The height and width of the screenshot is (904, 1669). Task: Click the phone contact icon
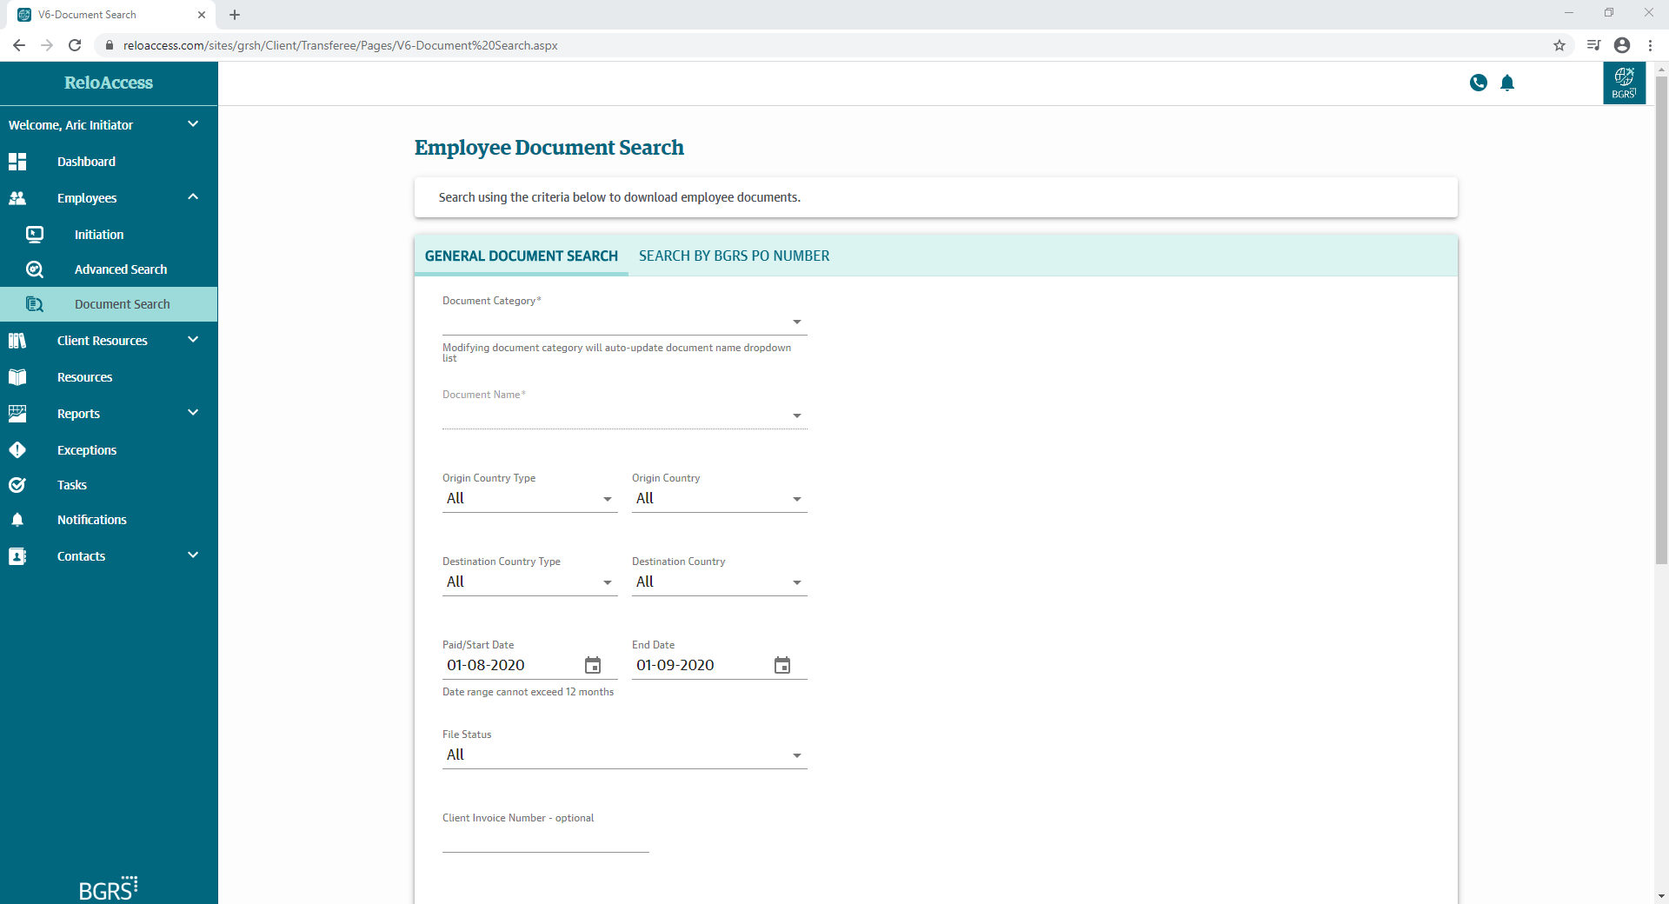coord(1478,83)
